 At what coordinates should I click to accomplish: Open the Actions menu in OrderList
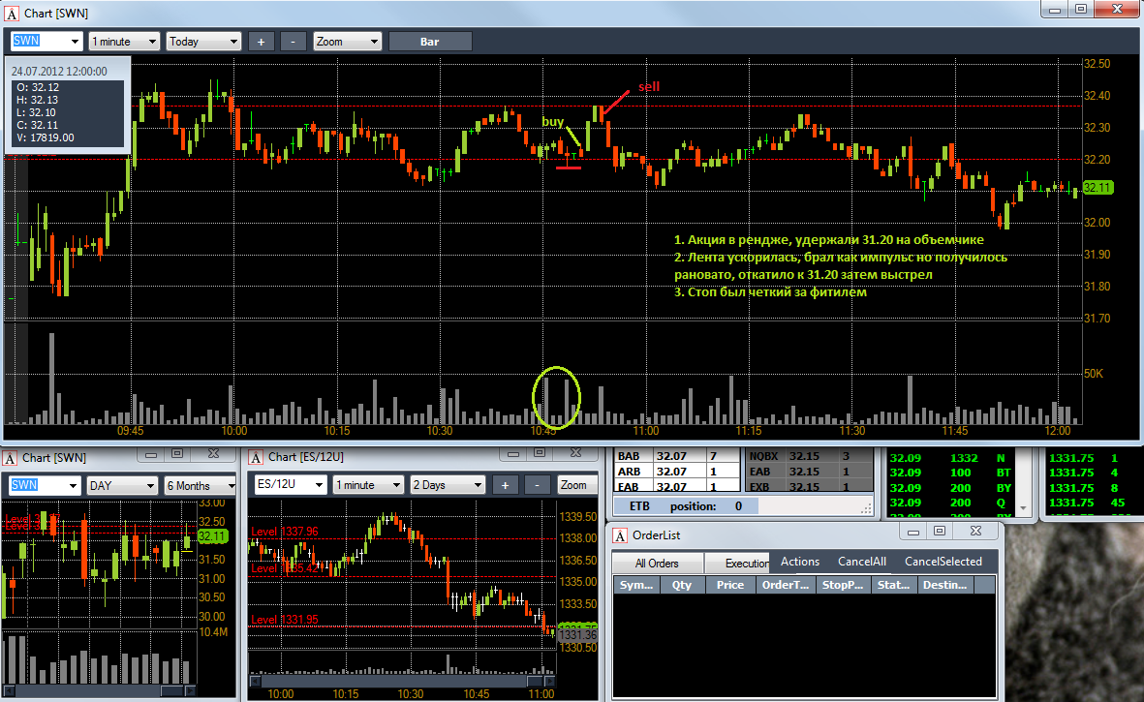pos(799,562)
